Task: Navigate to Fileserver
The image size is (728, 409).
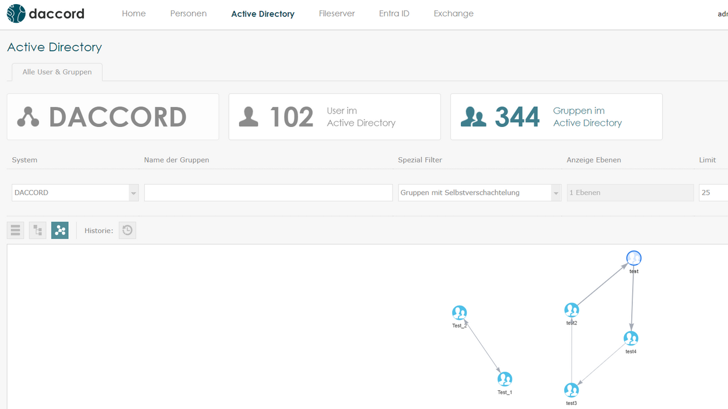Action: [x=337, y=13]
